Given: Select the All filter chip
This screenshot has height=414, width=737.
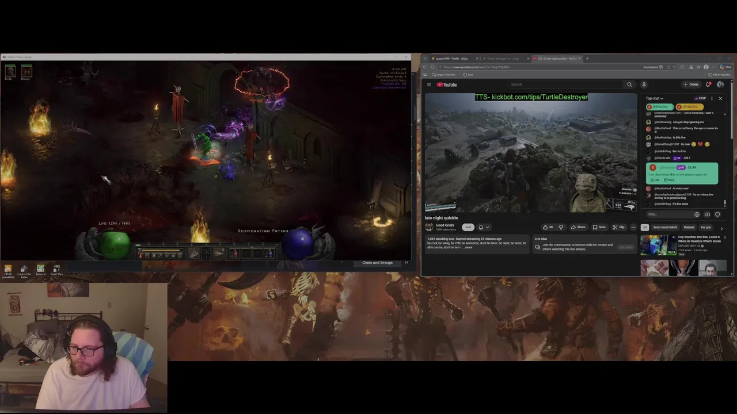Looking at the screenshot, I should click(x=644, y=227).
